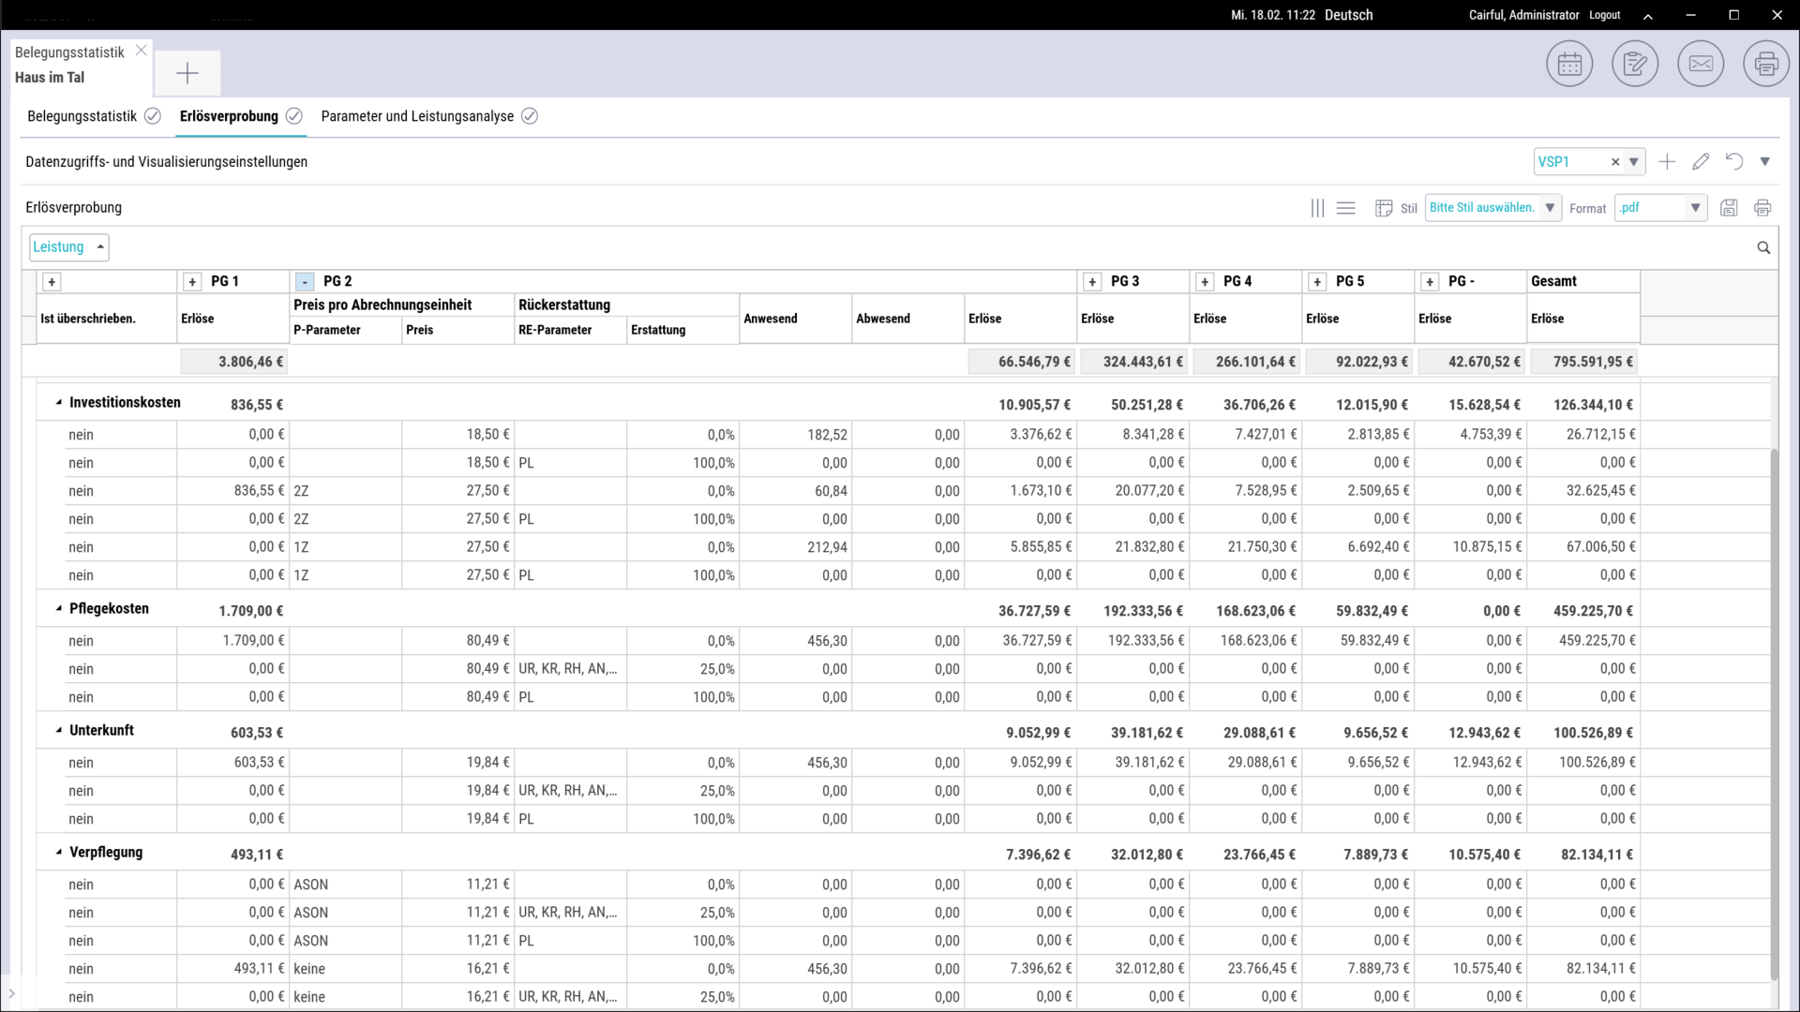Image resolution: width=1800 pixels, height=1012 pixels.
Task: Click the undo arrow icon for settings
Action: (1734, 162)
